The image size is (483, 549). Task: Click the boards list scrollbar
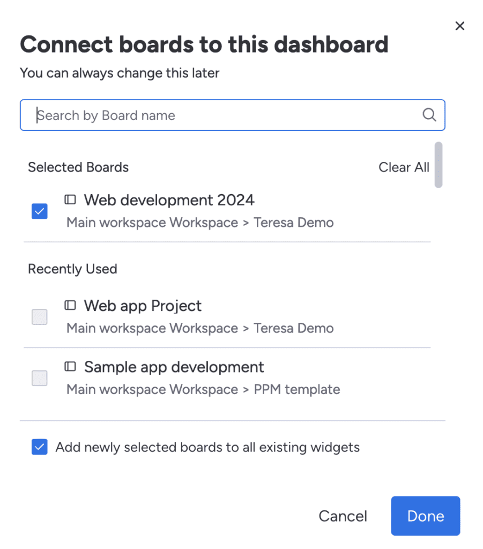point(438,165)
